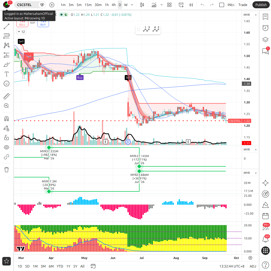
Task: Toggle the fullscreen layout checkbox
Action: [222, 5]
